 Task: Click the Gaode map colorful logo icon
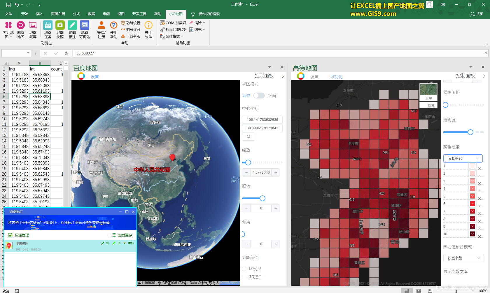(301, 76)
